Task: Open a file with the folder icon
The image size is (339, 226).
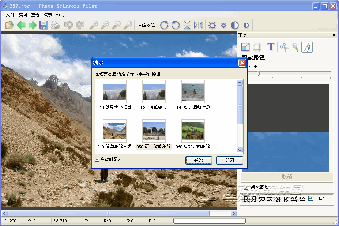Action: [x=10, y=25]
